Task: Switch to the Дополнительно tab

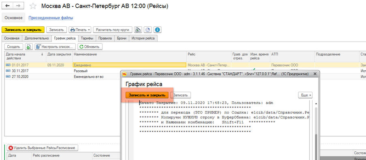Action: point(37,38)
